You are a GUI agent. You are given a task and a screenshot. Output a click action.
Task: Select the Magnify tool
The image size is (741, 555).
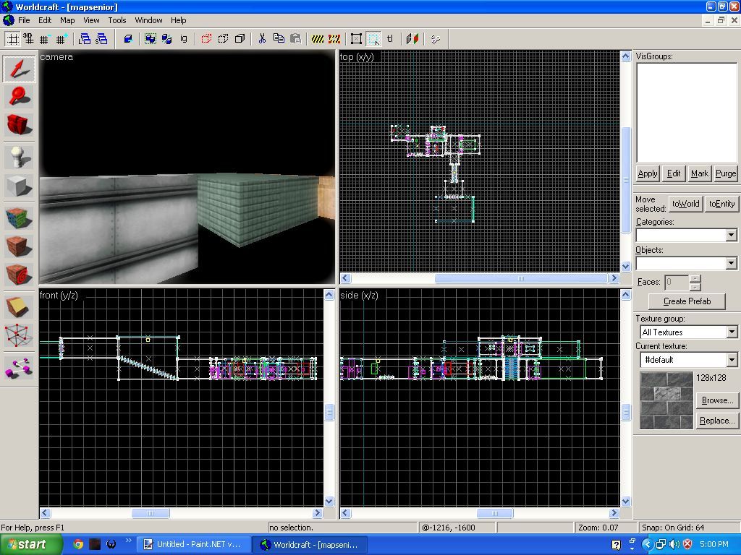tap(19, 98)
